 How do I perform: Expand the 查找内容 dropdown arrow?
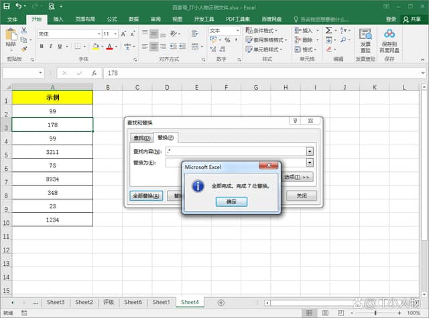[309, 152]
